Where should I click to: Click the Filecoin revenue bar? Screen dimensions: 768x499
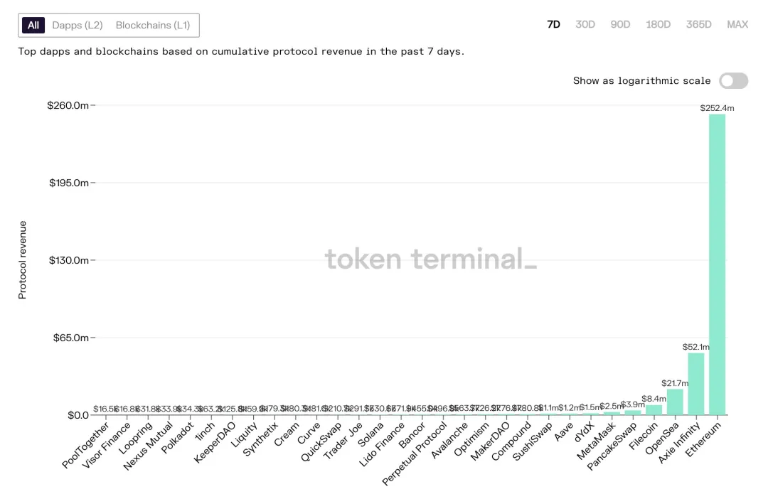[x=654, y=410]
